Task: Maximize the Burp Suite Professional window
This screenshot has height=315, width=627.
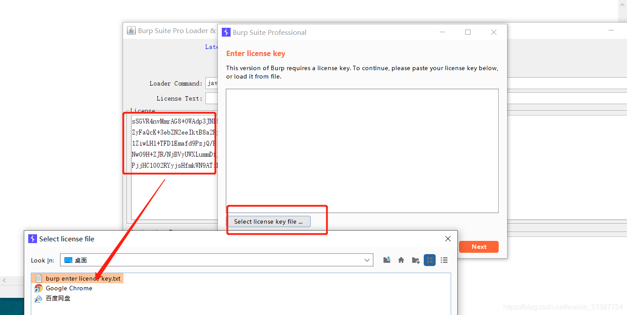Action: [468, 32]
